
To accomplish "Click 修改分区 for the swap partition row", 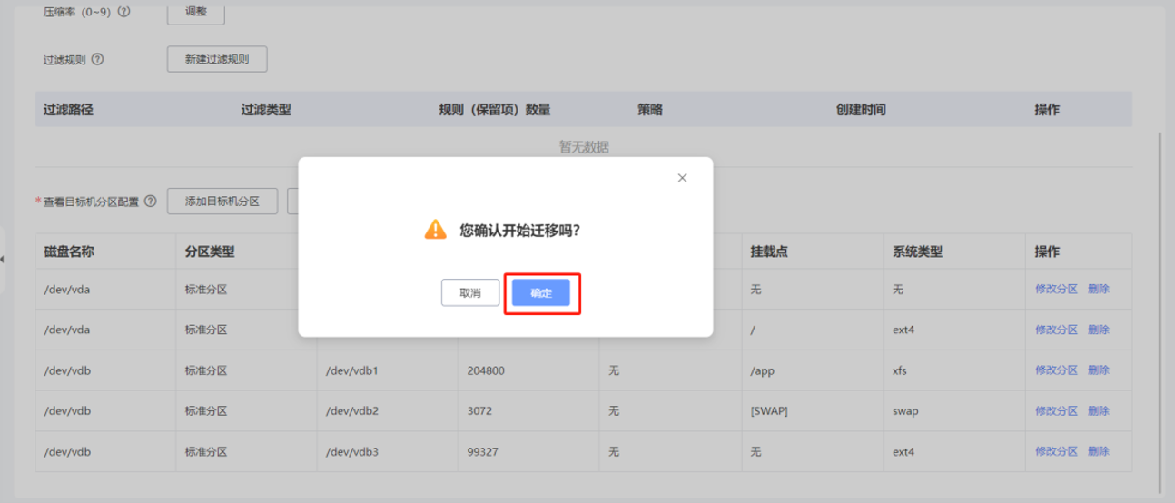I will tap(1056, 410).
